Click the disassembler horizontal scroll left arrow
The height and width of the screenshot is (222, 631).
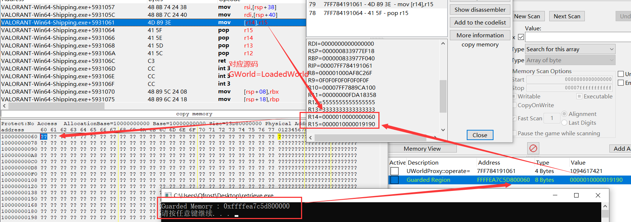[4, 106]
